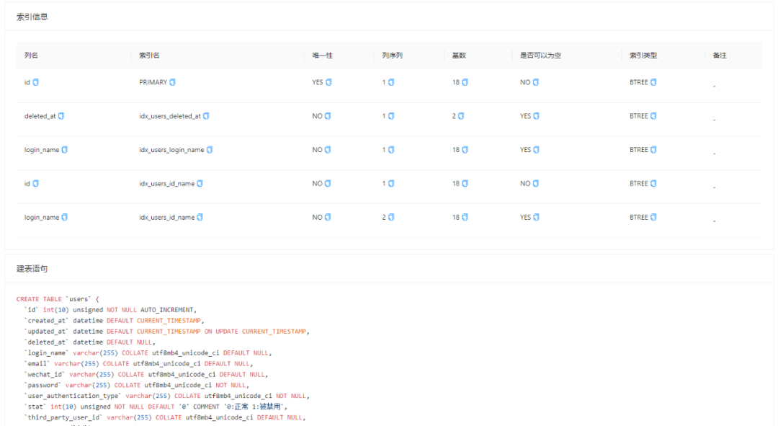Click the `password` varchar(255) code line
This screenshot has width=778, height=426.
[x=136, y=386]
